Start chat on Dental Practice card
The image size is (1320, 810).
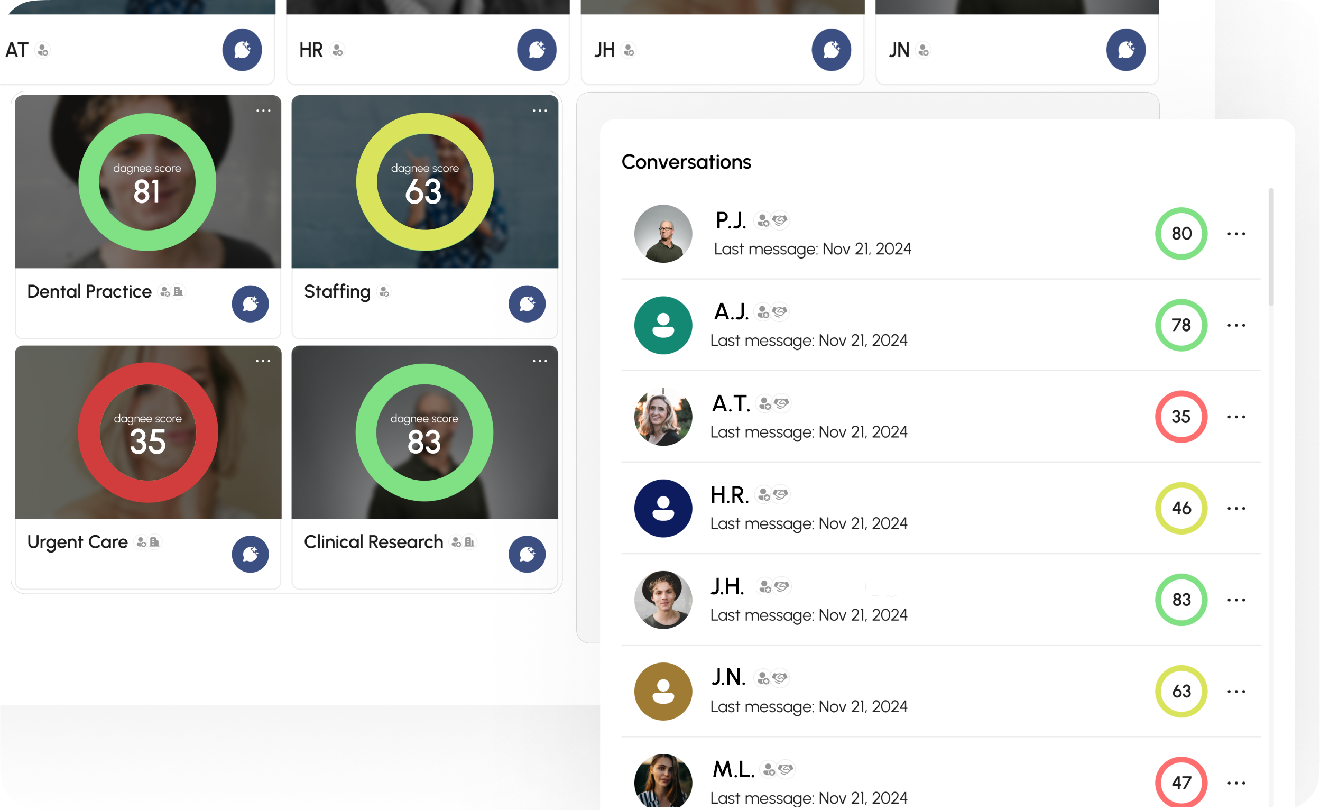point(250,303)
